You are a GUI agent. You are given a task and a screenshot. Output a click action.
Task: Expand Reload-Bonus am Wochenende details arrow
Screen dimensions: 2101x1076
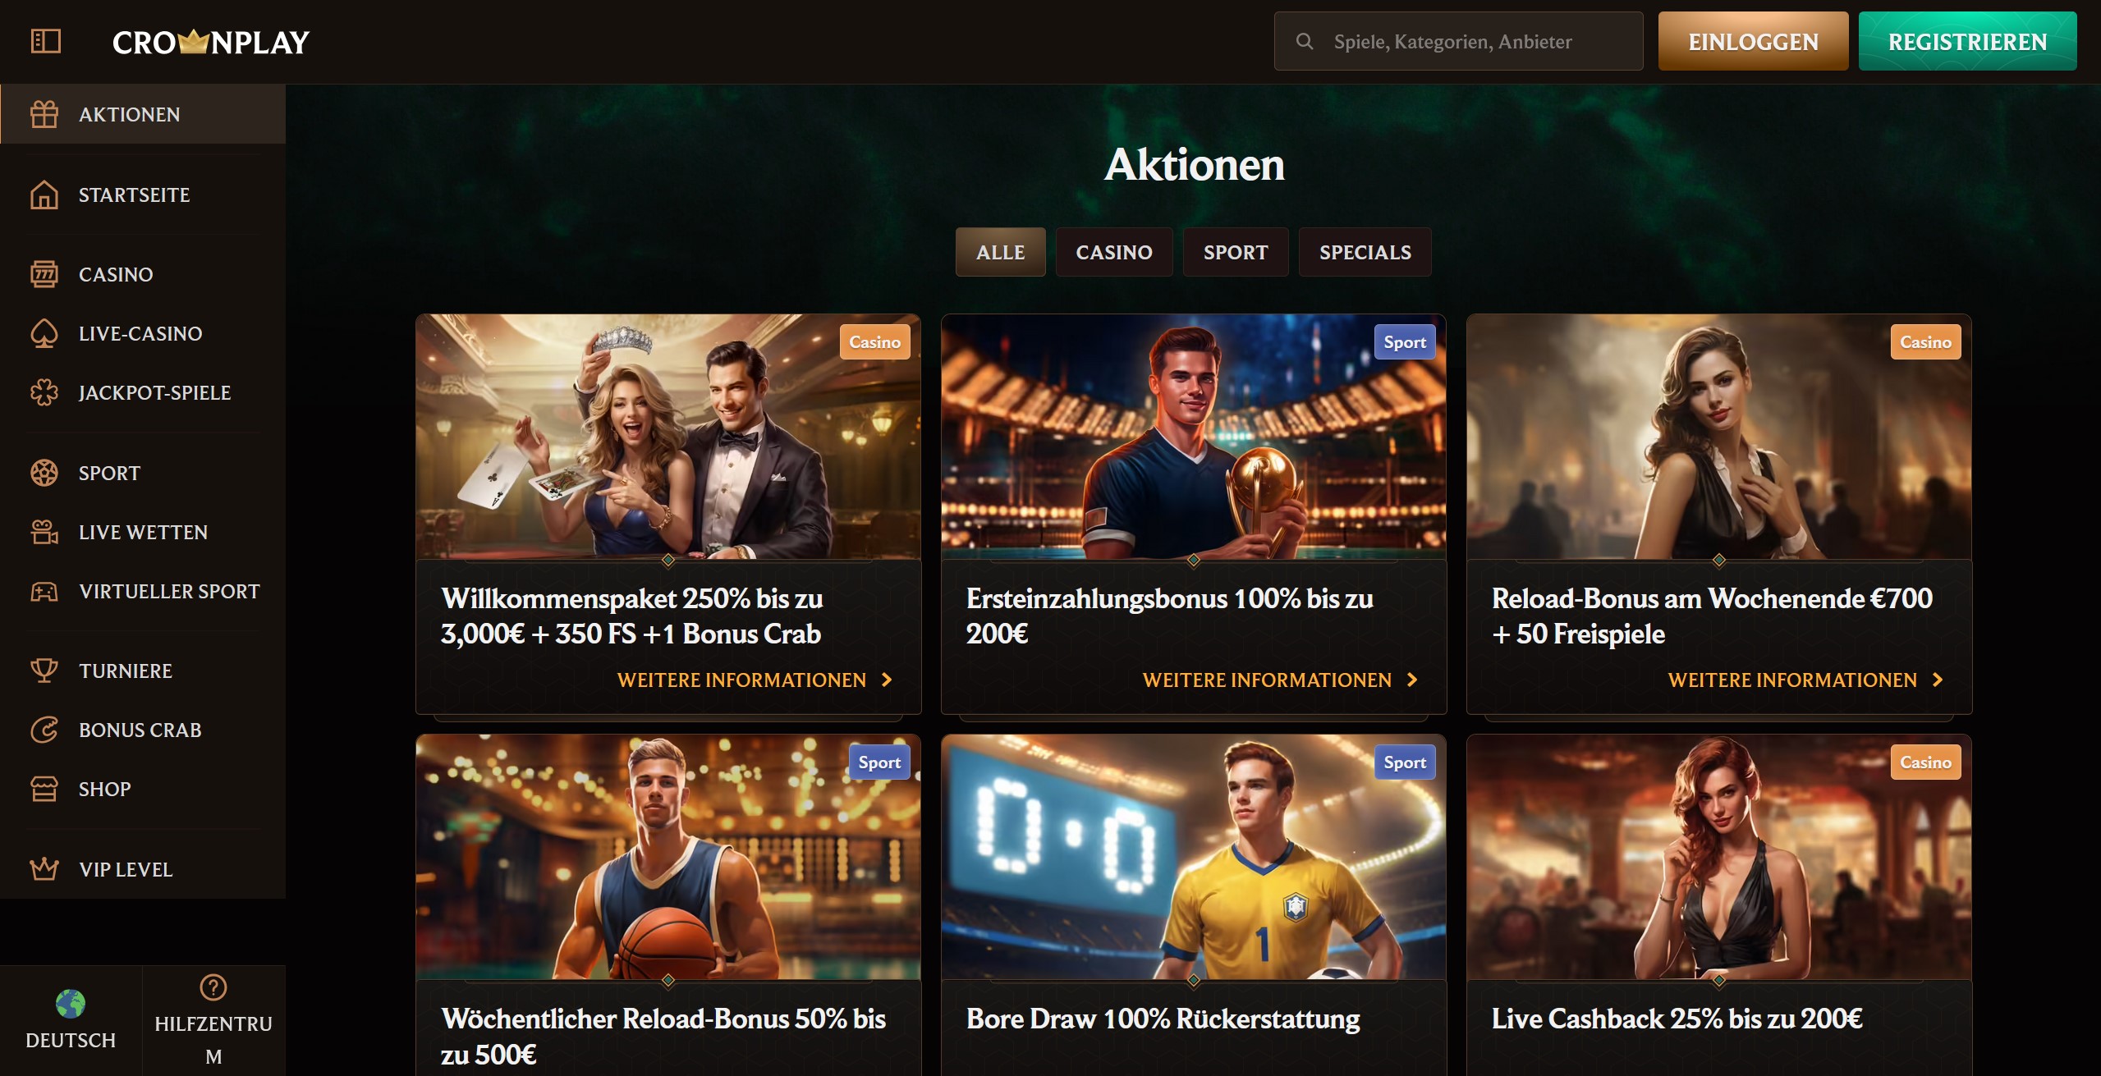(1938, 680)
